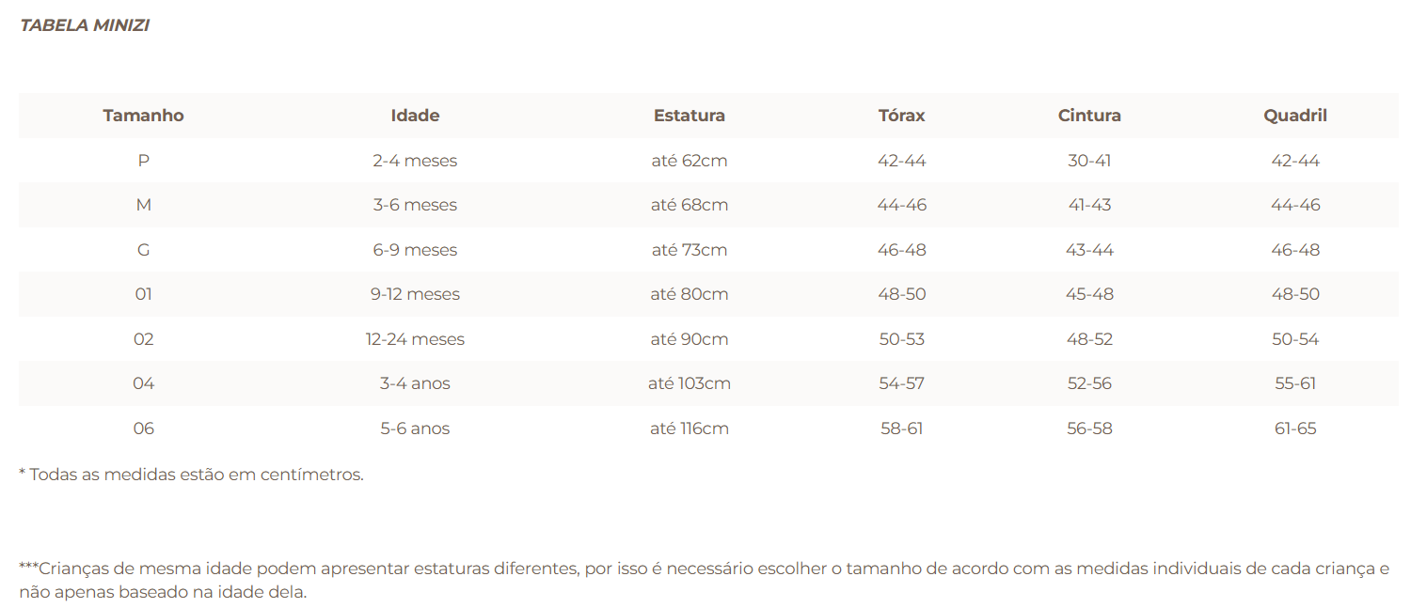Select the 12-24 meses age cell
Image resolution: width=1411 pixels, height=608 pixels.
coord(415,339)
